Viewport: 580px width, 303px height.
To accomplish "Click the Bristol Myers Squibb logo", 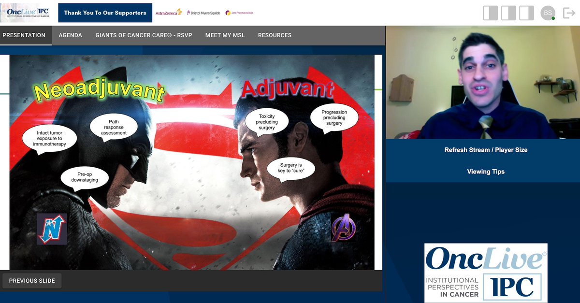I will [203, 13].
